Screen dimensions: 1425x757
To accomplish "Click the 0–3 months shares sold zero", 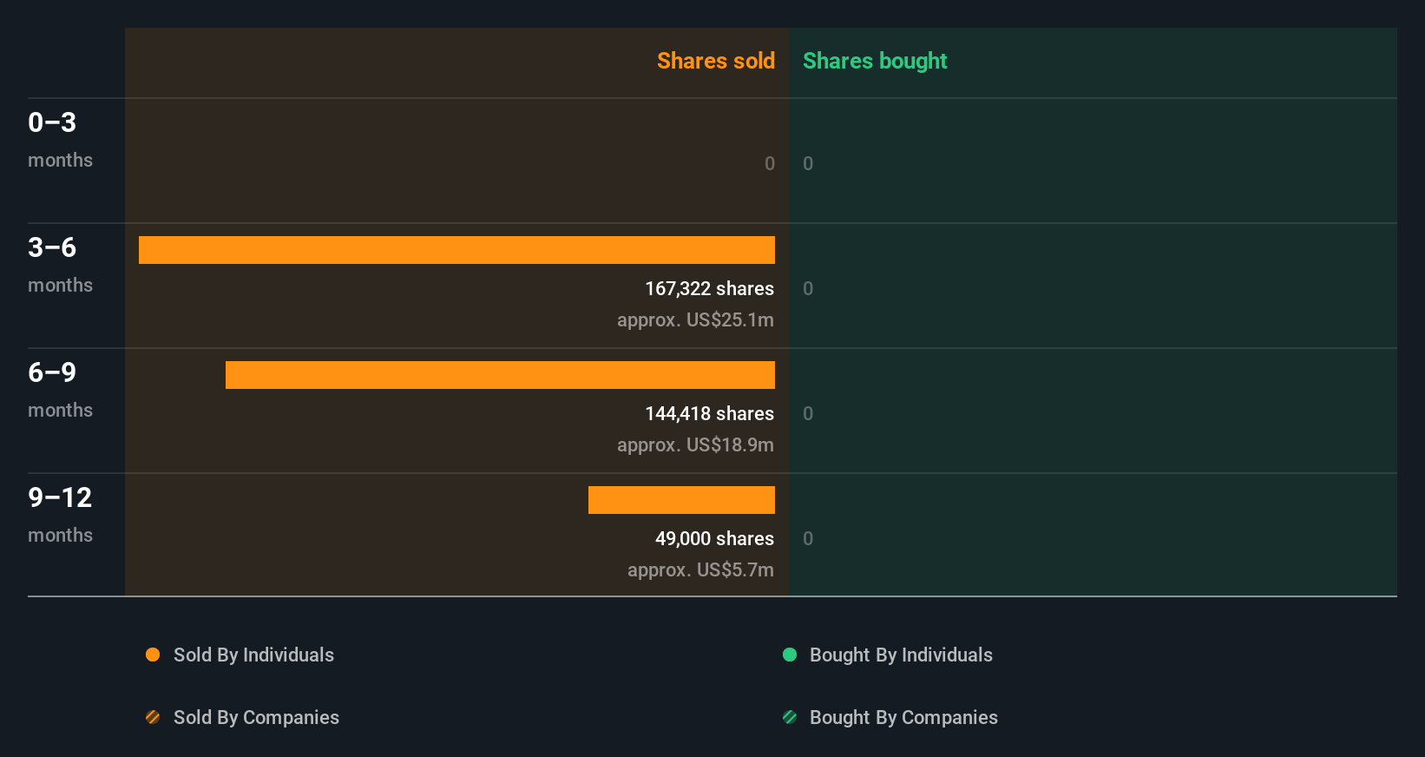I will (x=770, y=164).
